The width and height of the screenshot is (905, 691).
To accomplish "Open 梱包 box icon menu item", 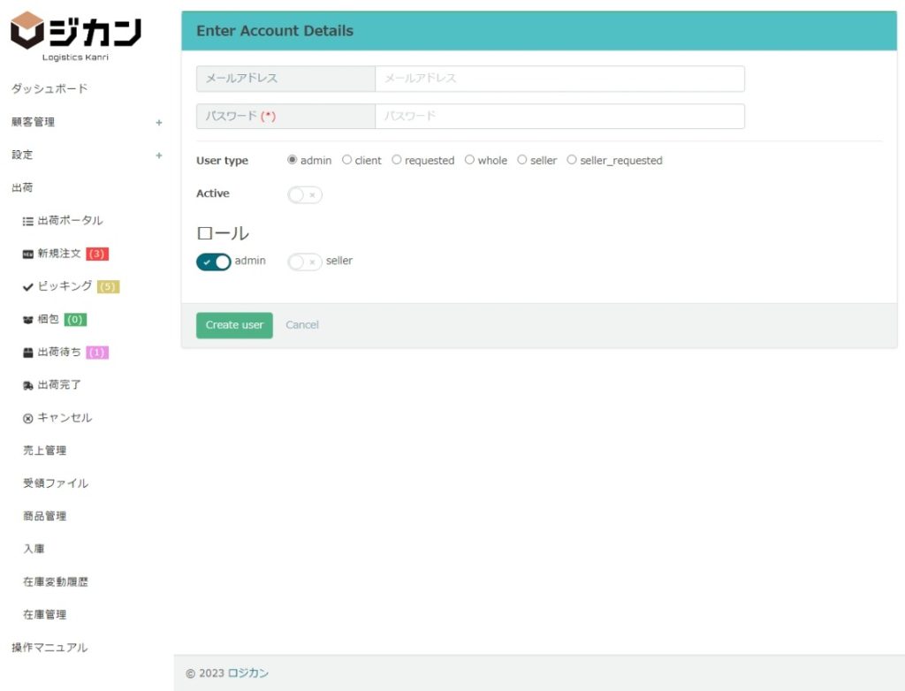I will (48, 319).
